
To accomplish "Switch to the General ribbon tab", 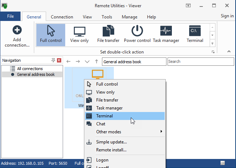I will click(34, 17).
